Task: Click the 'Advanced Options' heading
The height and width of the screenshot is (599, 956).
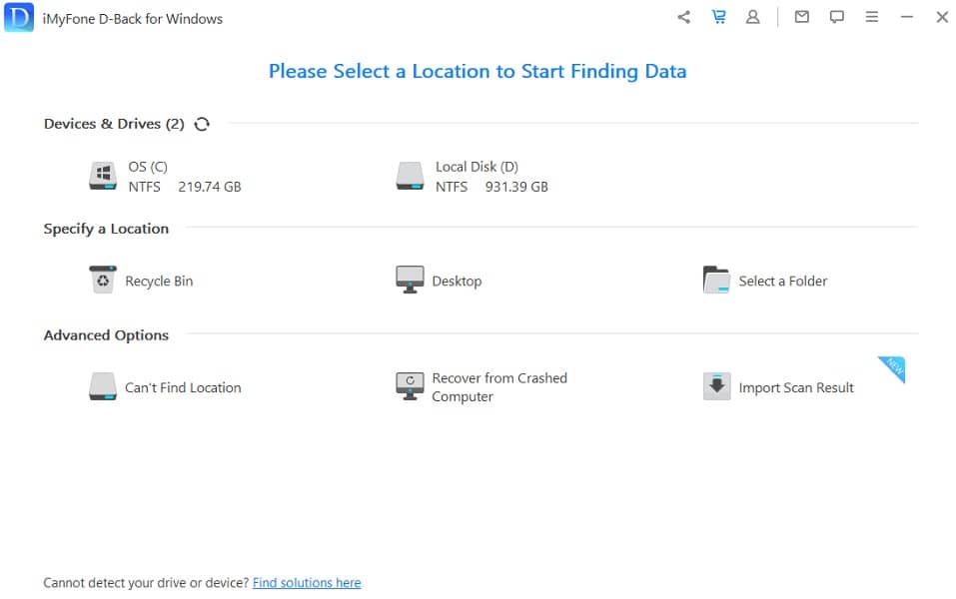Action: (x=106, y=335)
